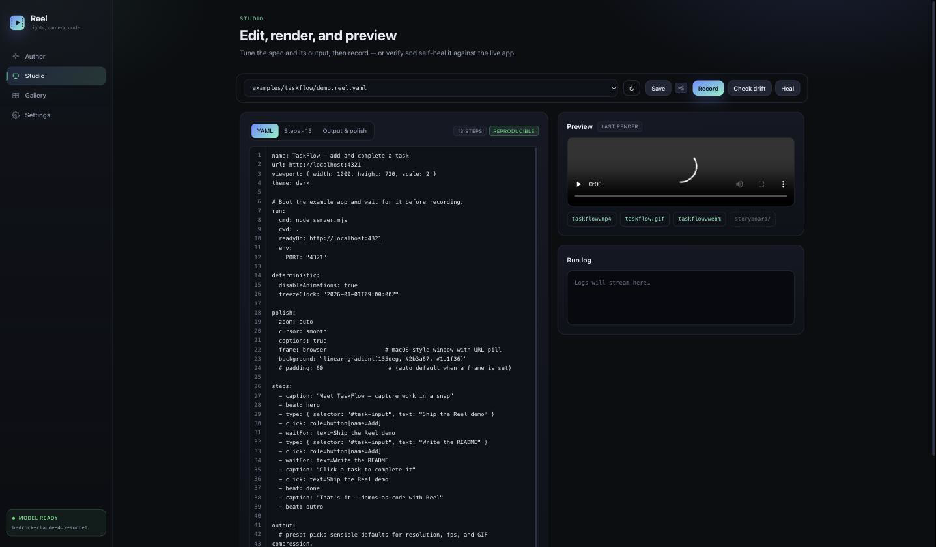Image resolution: width=936 pixels, height=547 pixels.
Task: Save the current spec
Action: pos(658,88)
